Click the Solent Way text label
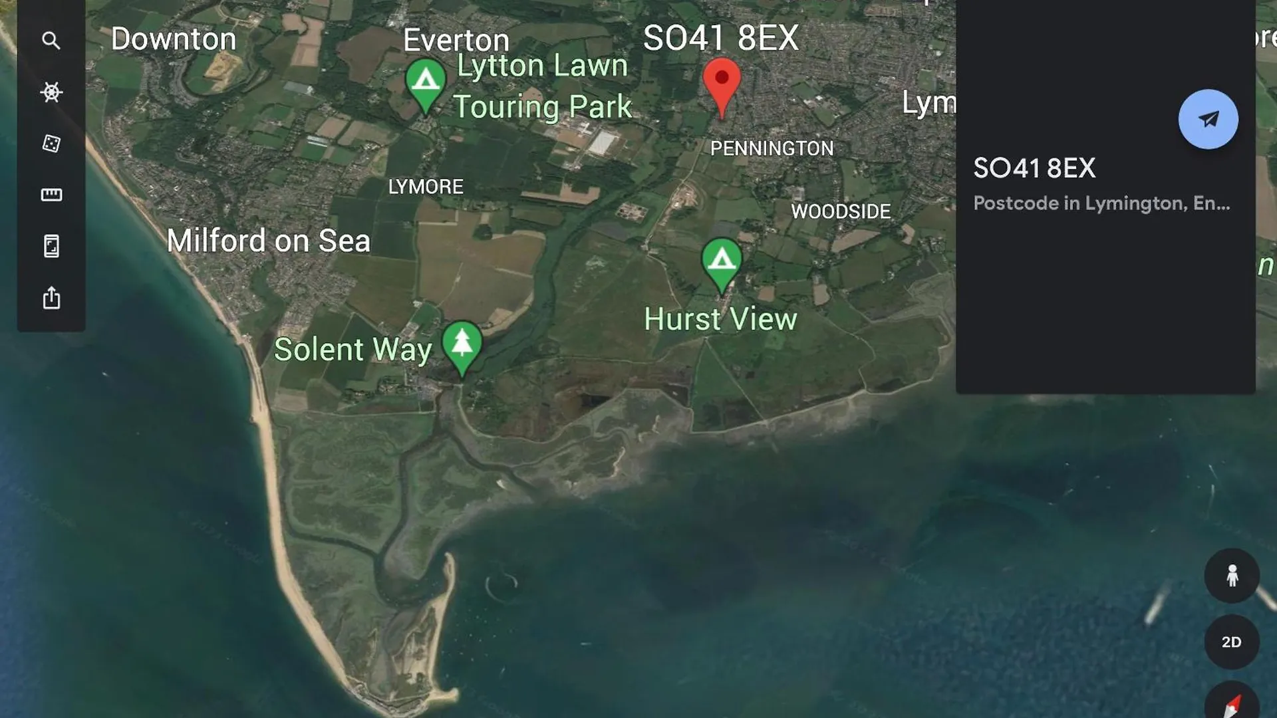The image size is (1277, 718). (353, 350)
